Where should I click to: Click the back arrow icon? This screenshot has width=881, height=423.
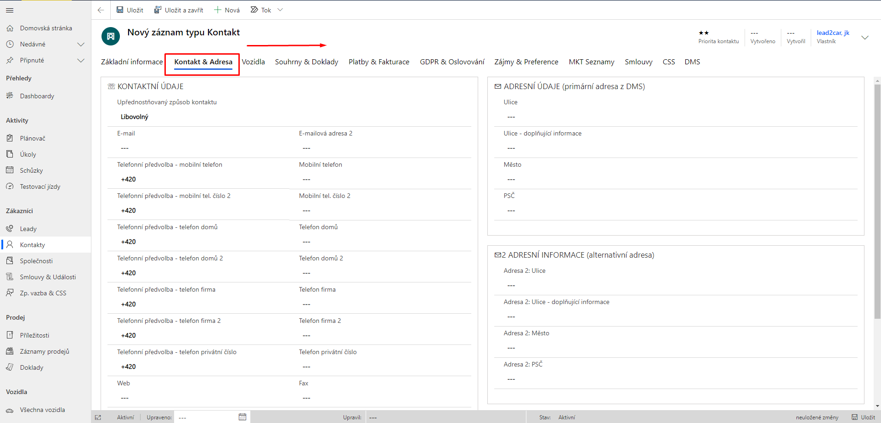pyautogui.click(x=101, y=10)
